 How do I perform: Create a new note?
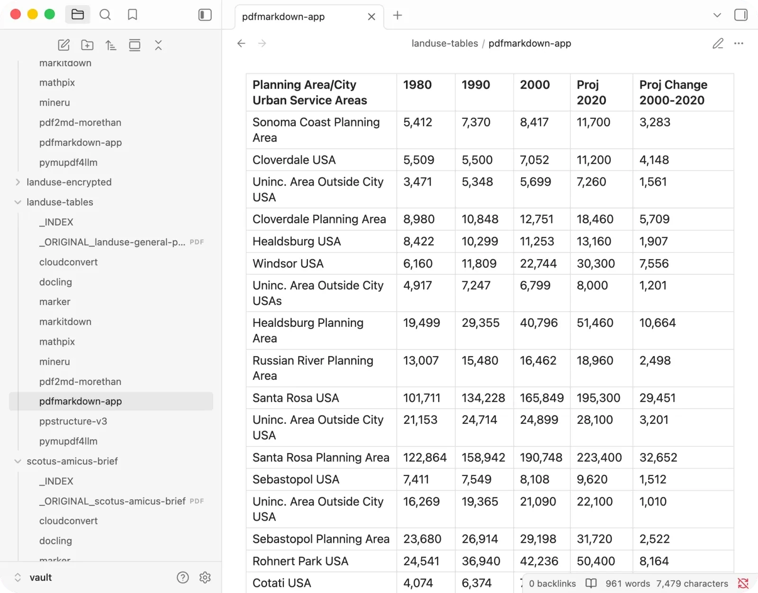(x=64, y=45)
